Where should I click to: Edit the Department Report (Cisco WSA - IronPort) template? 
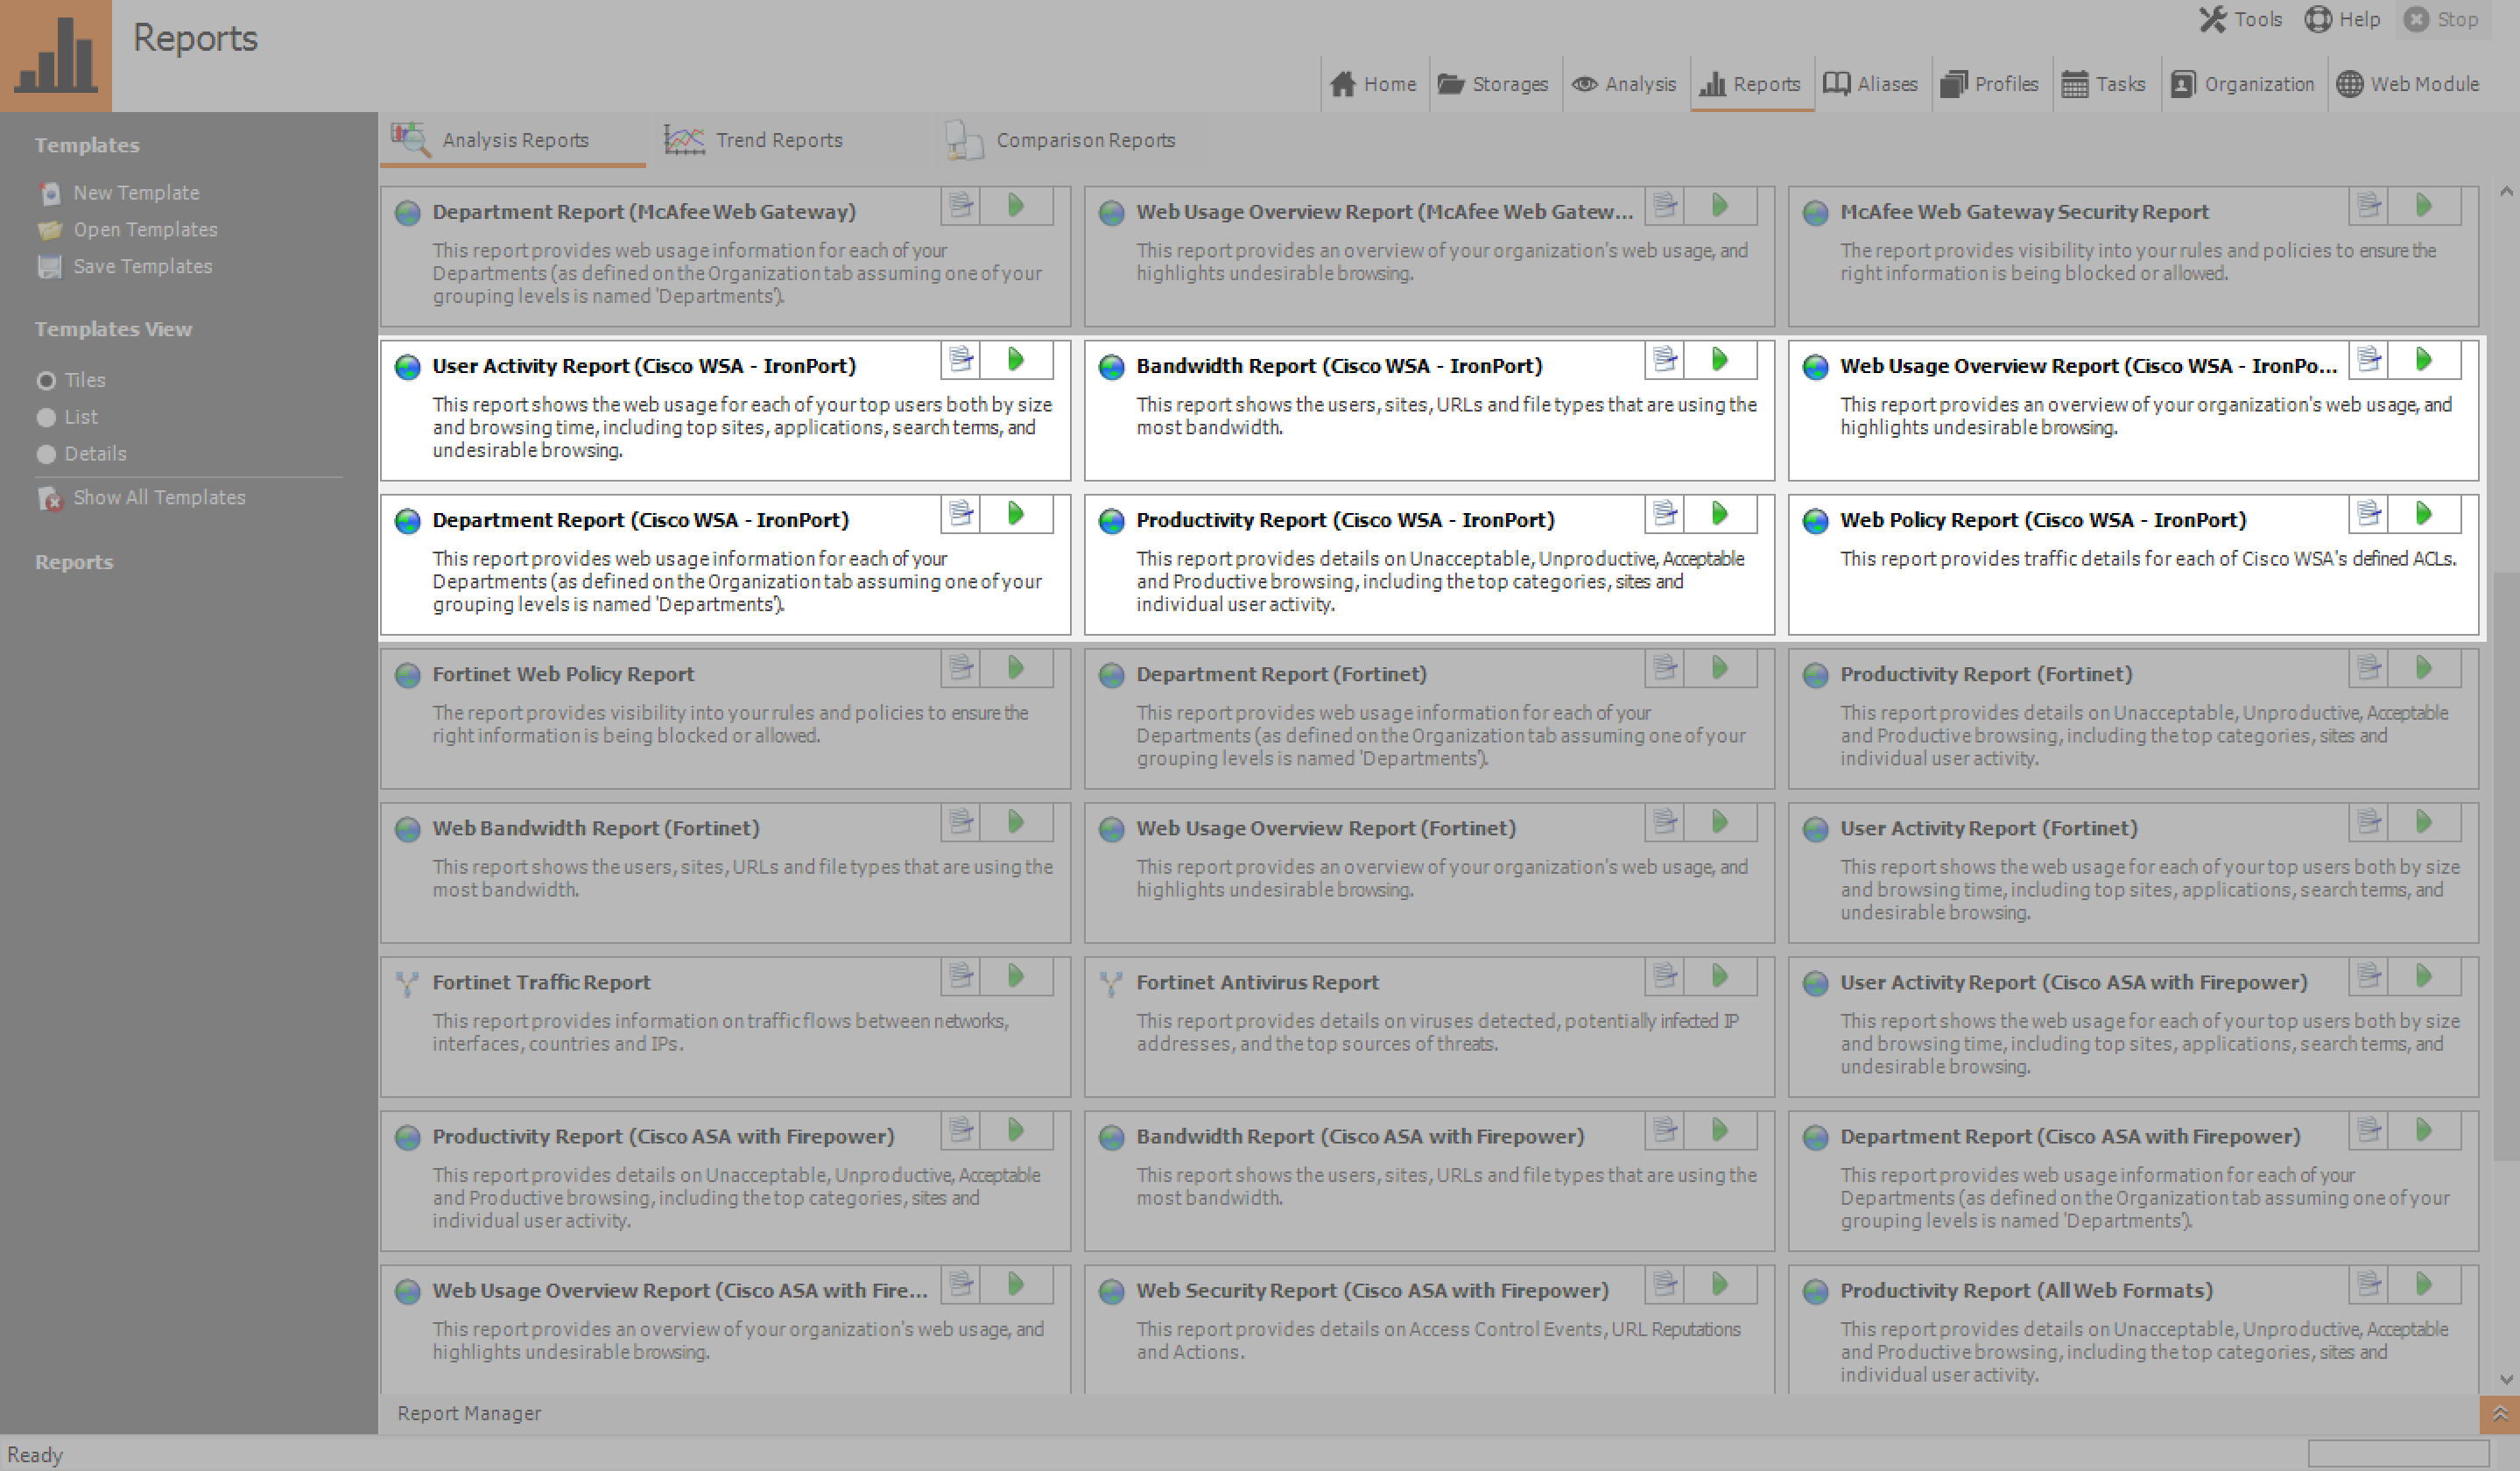tap(961, 514)
